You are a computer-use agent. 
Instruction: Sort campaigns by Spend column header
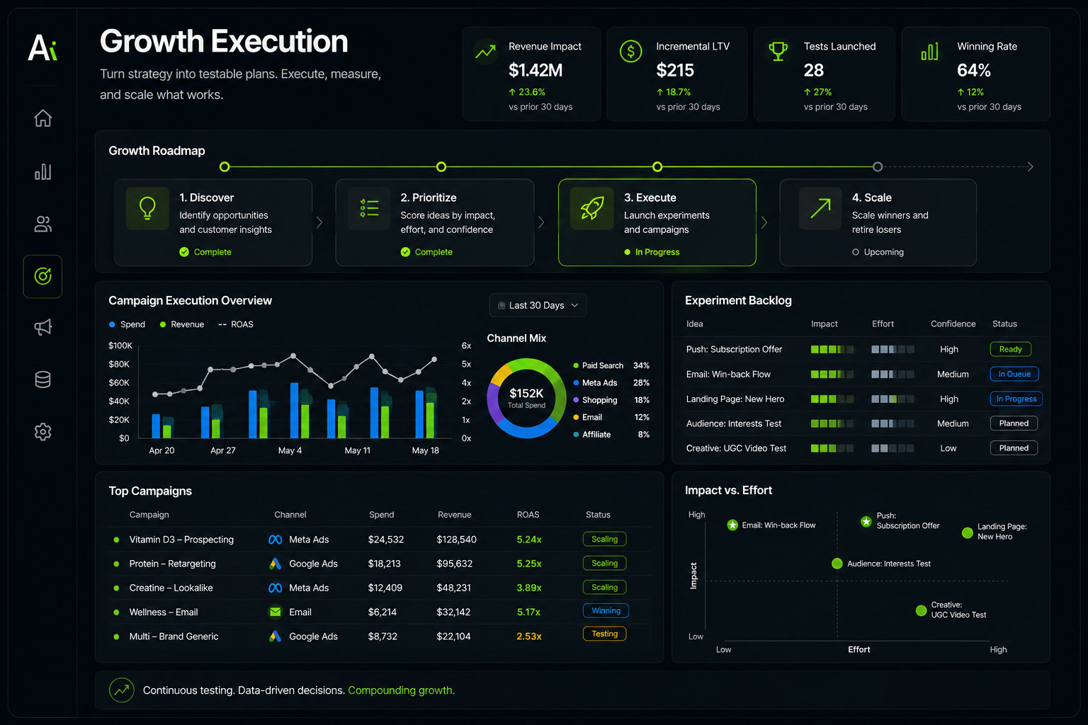tap(382, 515)
